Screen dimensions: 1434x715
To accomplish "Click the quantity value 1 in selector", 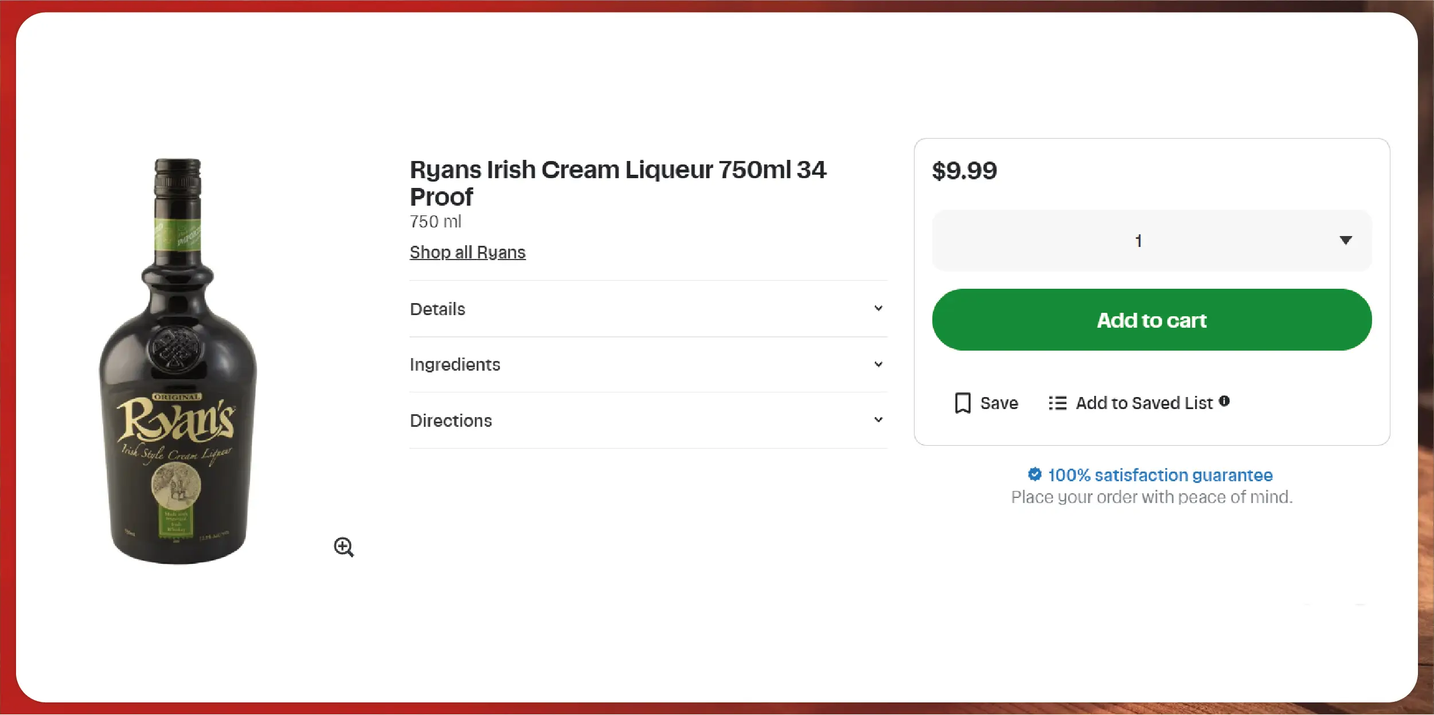I will pyautogui.click(x=1138, y=241).
